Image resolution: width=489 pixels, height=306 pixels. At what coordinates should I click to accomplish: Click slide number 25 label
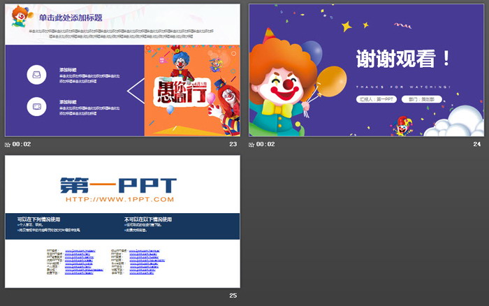point(233,296)
